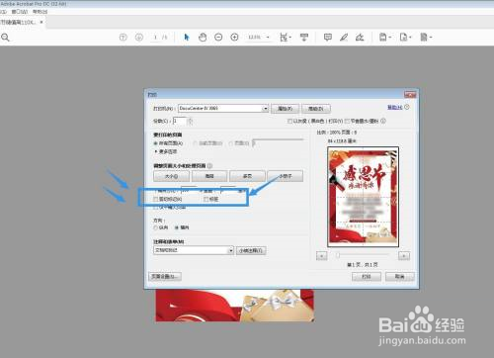The image size is (494, 358).
Task: Click the page range input field
Action: [x=278, y=143]
